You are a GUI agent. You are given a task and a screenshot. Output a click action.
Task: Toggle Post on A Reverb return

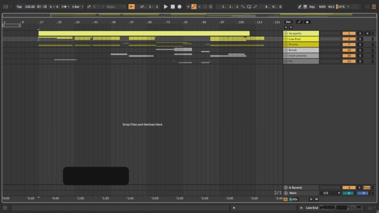(x=367, y=188)
